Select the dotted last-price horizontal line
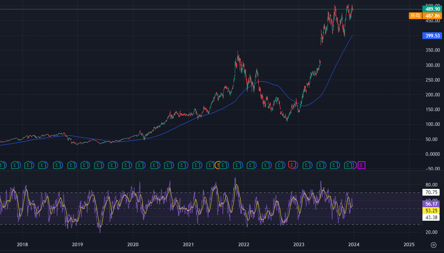This screenshot has height=253, width=444. (211, 9)
